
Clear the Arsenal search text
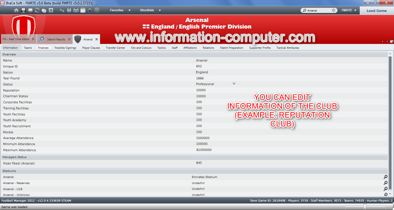pyautogui.click(x=334, y=10)
